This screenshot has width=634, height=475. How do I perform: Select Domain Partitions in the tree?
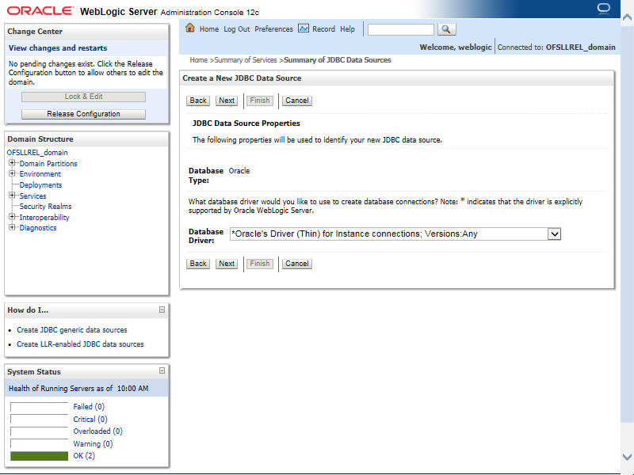[48, 164]
